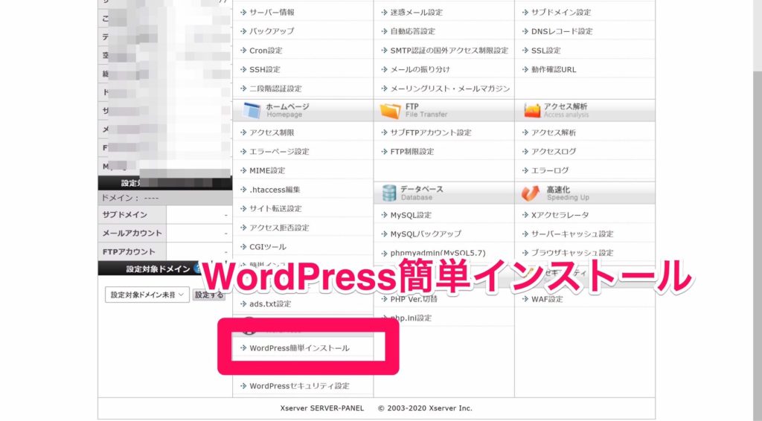This screenshot has width=762, height=421.
Task: Open サーバーキャッシュ設定 link
Action: [x=572, y=234]
